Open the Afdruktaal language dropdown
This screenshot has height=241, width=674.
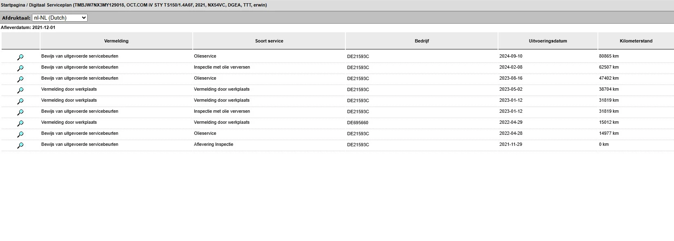[60, 18]
